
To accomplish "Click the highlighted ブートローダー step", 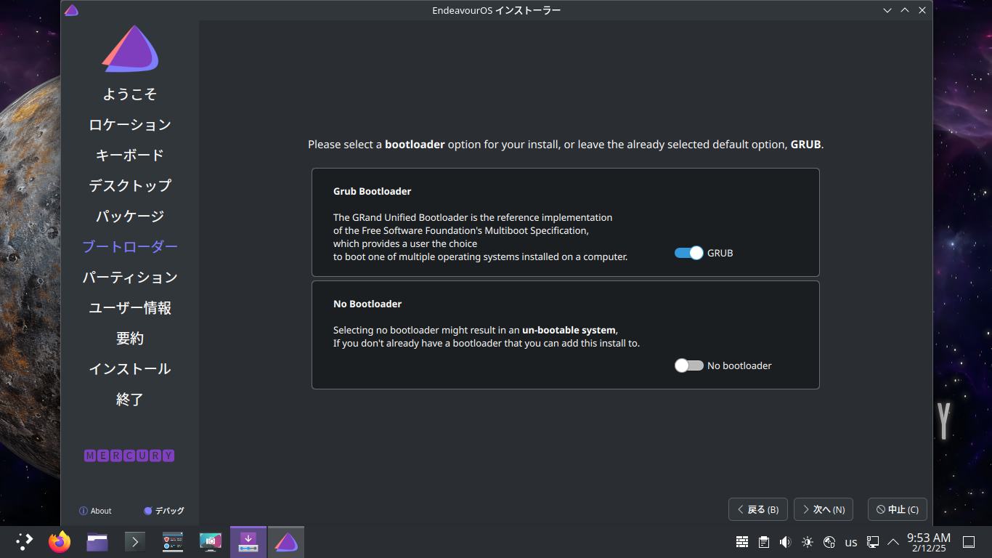I will pyautogui.click(x=130, y=246).
